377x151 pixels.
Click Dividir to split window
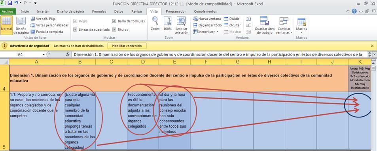tap(231, 19)
